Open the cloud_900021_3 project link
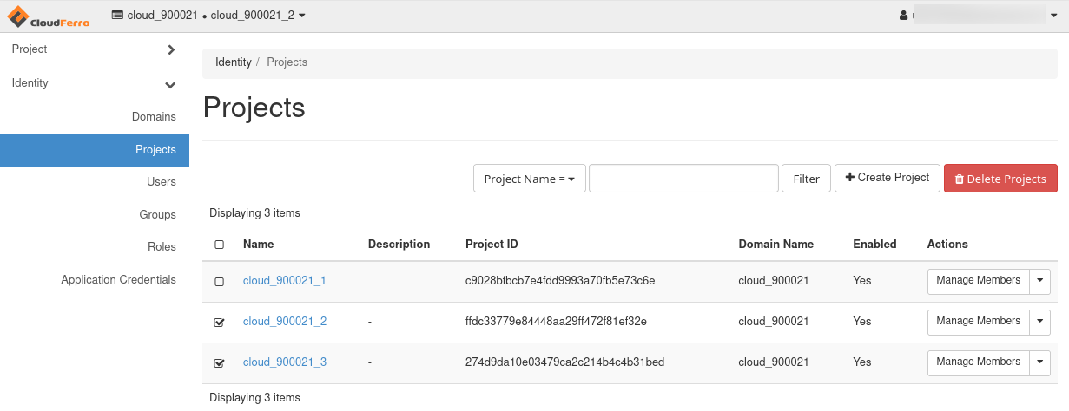This screenshot has height=411, width=1069. (285, 362)
